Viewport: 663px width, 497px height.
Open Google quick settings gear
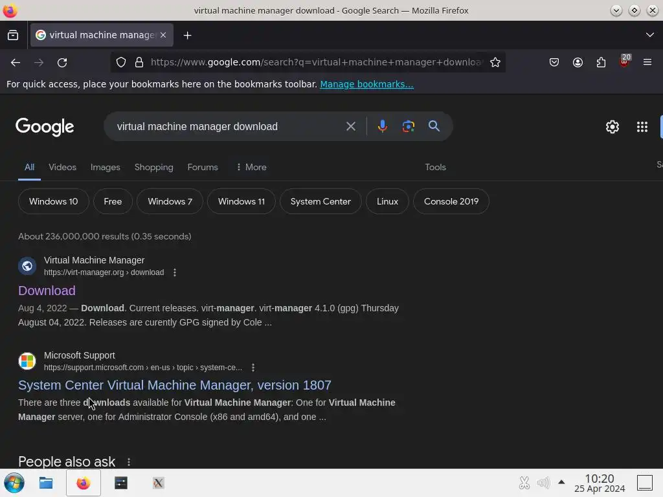point(612,127)
